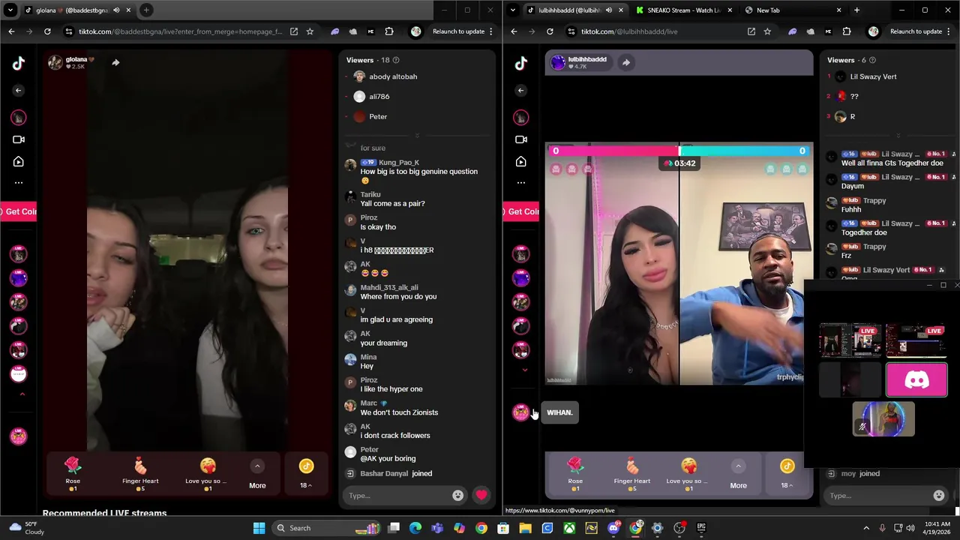960x540 pixels.
Task: Click TikTok logo in right window
Action: (521, 64)
